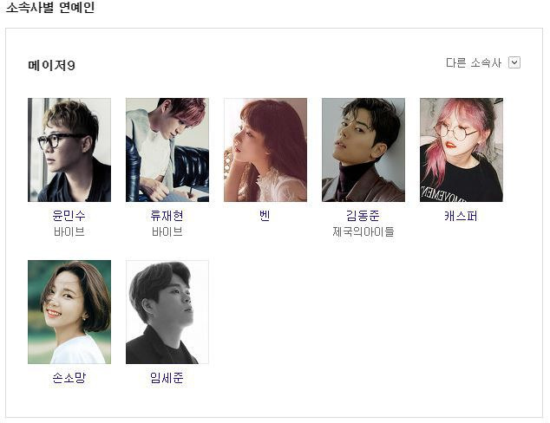The image size is (550, 423).
Task: Open the 다른 소속사 dropdown arrow
Action: pyautogui.click(x=514, y=62)
